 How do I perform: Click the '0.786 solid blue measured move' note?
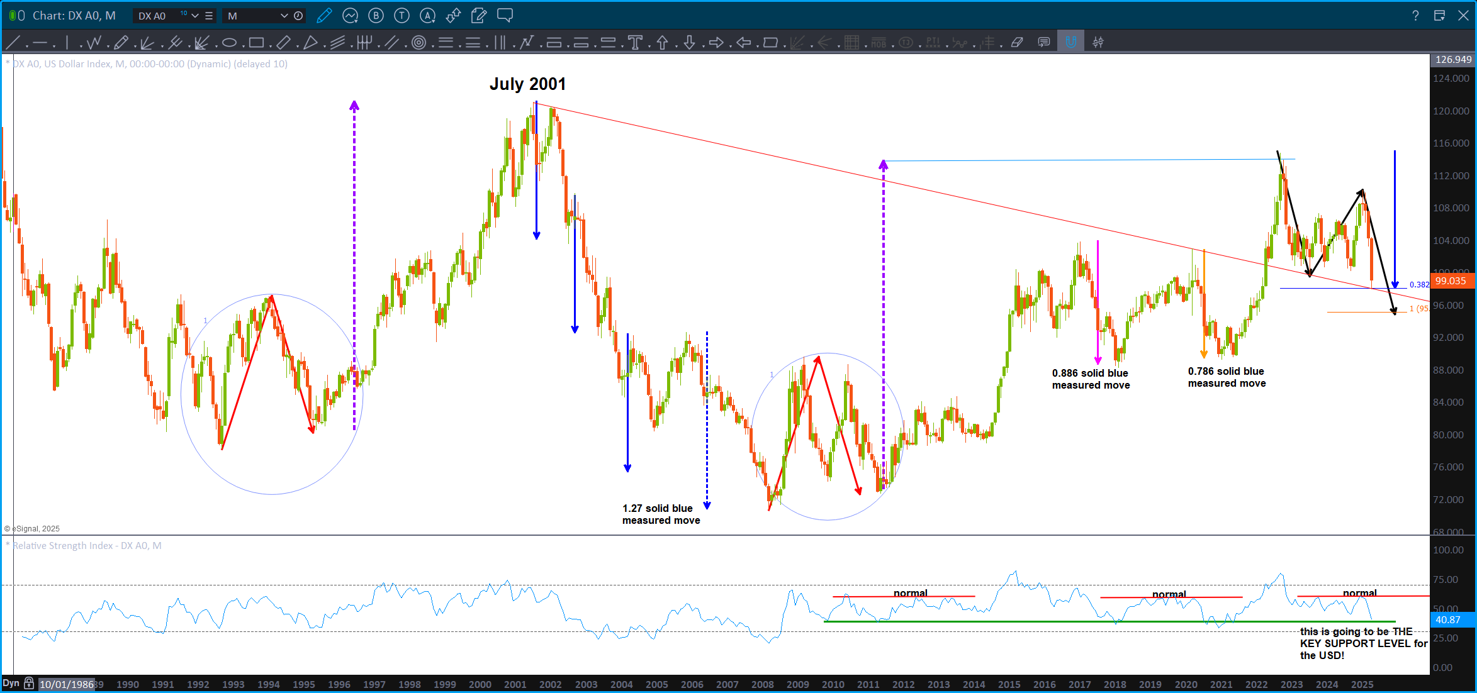pyautogui.click(x=1227, y=377)
